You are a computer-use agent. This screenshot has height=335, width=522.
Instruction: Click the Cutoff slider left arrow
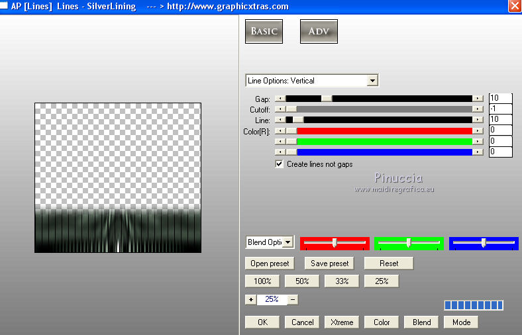280,109
